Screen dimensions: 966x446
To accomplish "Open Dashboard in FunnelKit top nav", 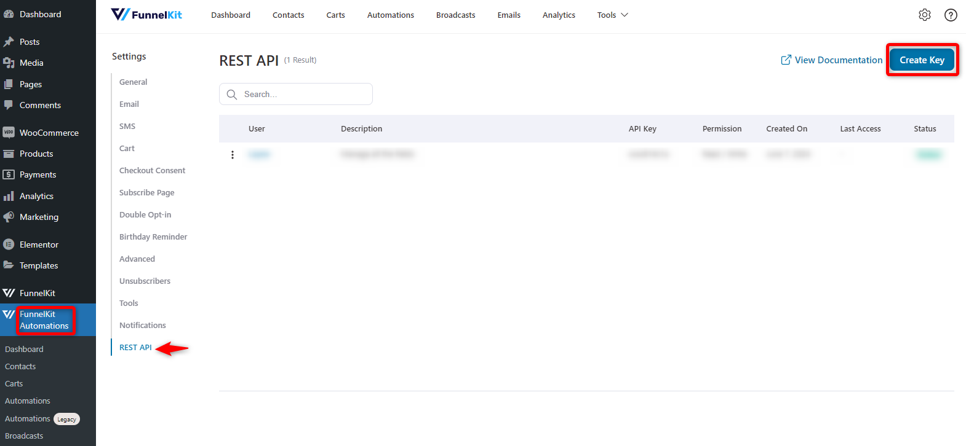I will [x=231, y=15].
